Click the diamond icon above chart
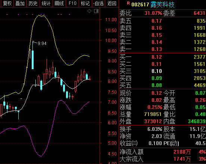The height and width of the screenshot is (164, 206). click(x=89, y=11)
